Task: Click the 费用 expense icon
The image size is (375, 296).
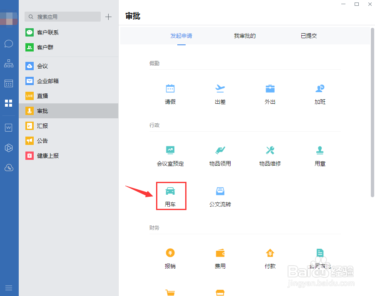Action: pyautogui.click(x=220, y=257)
